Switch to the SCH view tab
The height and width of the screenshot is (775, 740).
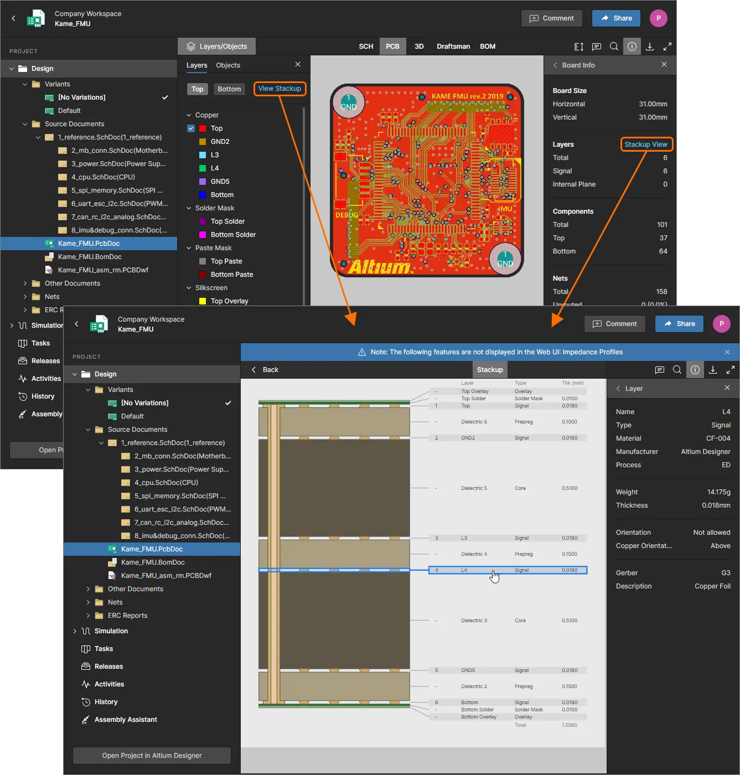click(x=366, y=46)
